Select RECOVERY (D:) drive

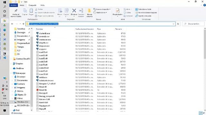point(23,105)
